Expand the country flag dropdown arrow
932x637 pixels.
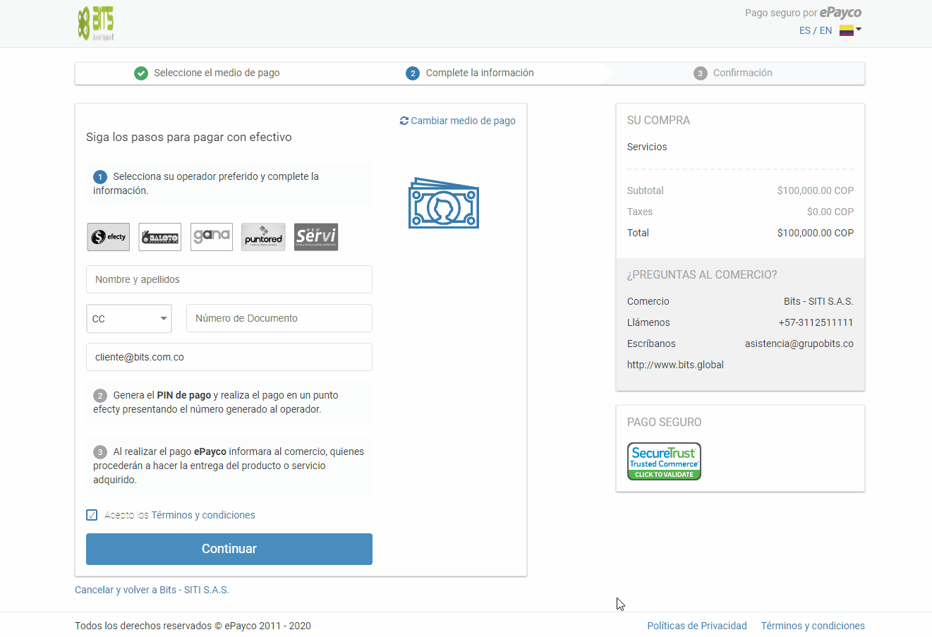(x=859, y=30)
